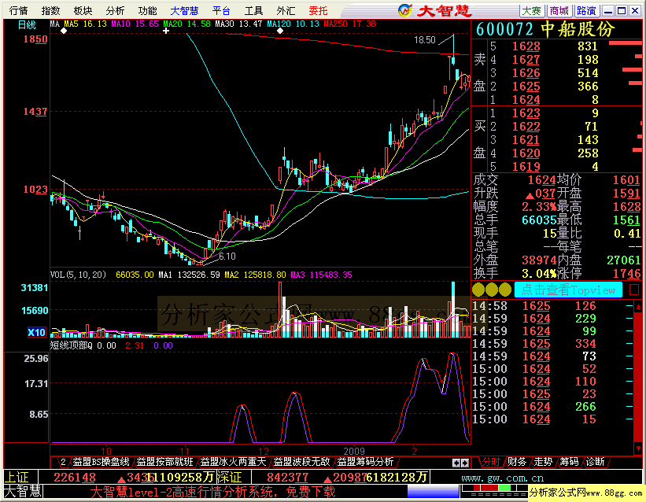
Task: Switch to the 财务 tab
Action: 517,462
